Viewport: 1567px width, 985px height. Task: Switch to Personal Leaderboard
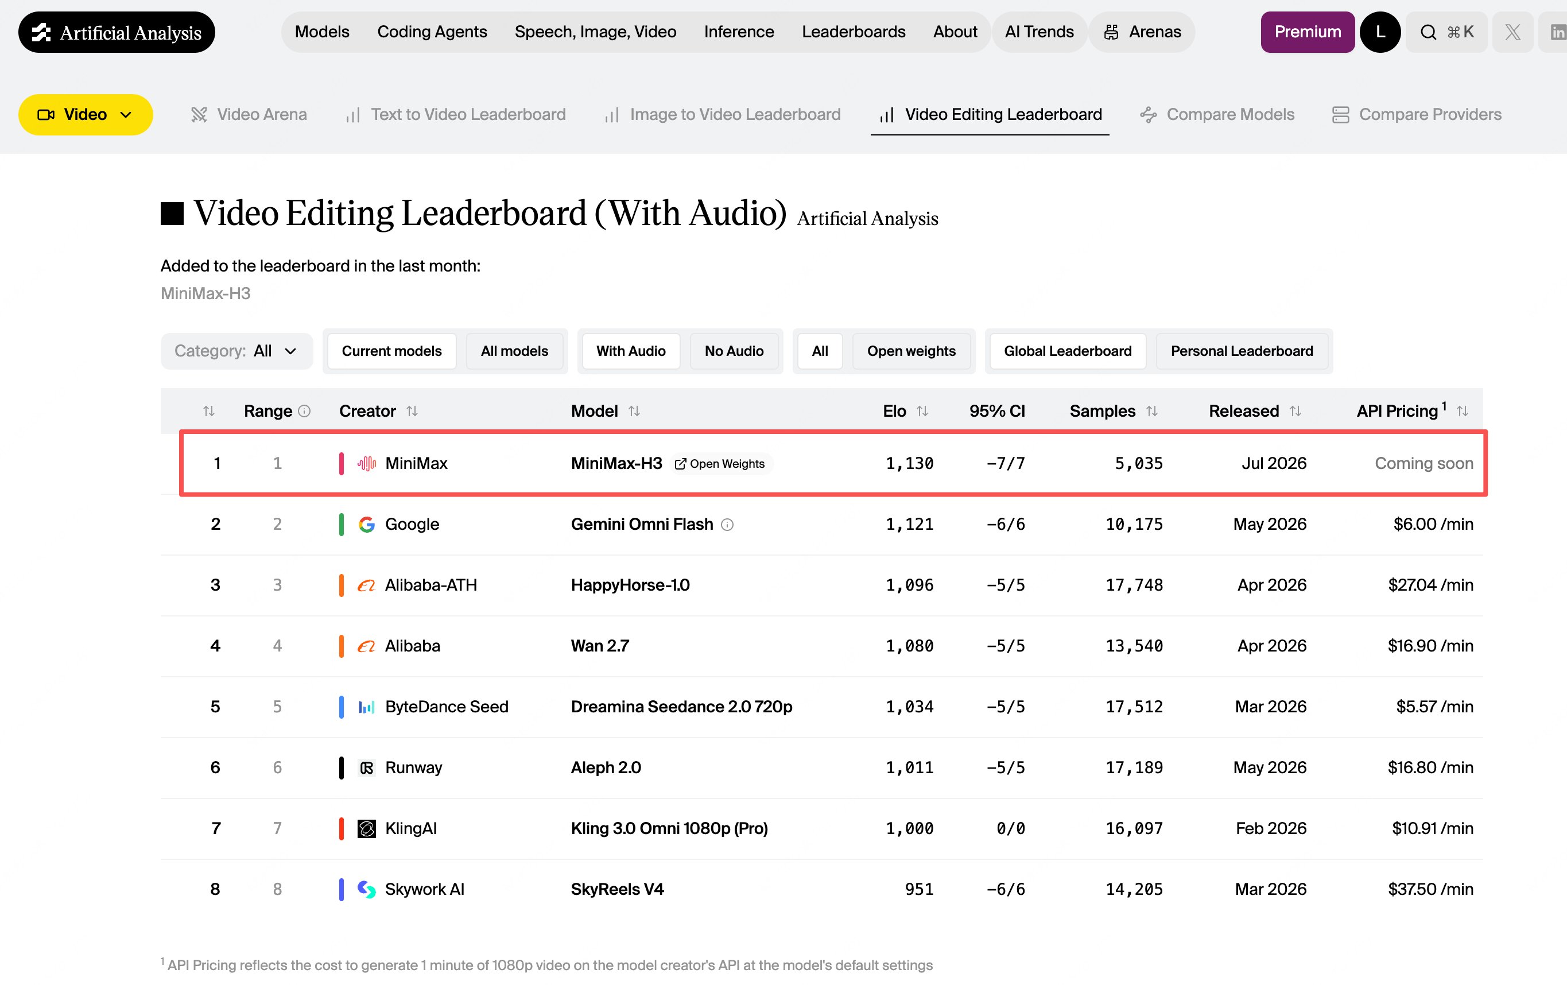coord(1242,351)
